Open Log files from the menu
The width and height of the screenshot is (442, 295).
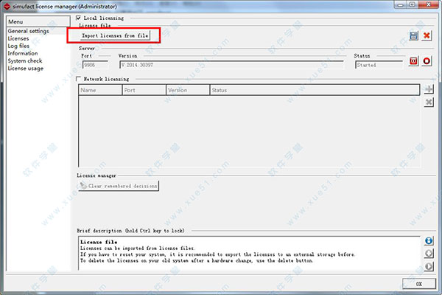(x=19, y=46)
